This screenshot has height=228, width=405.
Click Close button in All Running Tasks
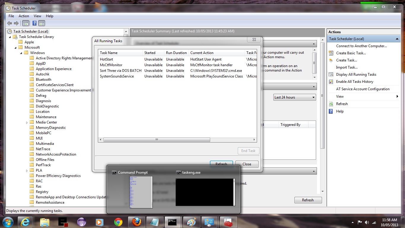pos(247,164)
